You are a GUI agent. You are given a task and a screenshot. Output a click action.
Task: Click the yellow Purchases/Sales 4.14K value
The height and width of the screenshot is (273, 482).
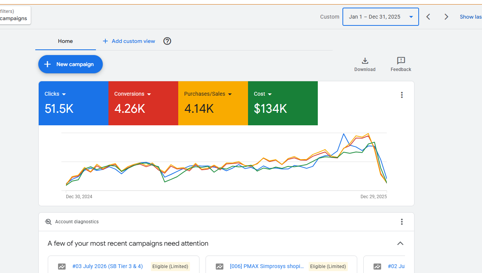(x=199, y=109)
